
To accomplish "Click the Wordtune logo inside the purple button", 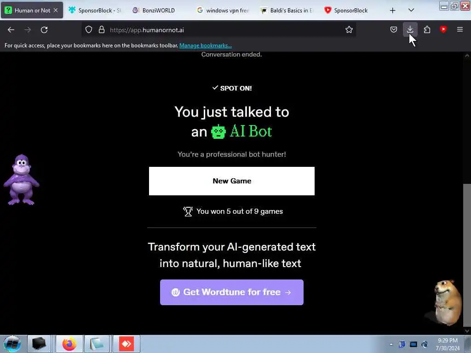I will tap(175, 292).
